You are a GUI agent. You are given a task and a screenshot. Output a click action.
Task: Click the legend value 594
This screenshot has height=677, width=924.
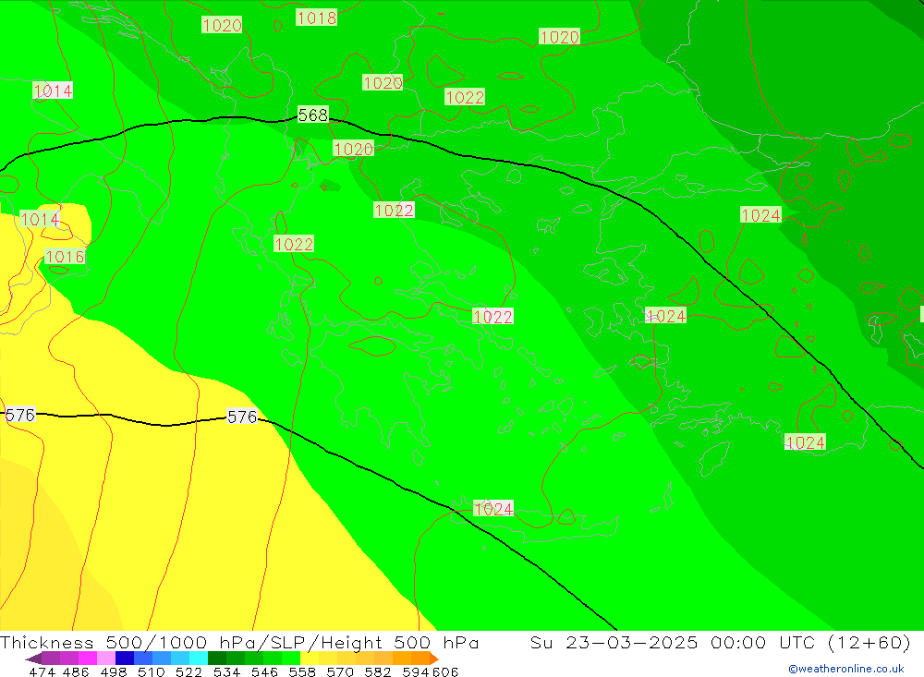click(416, 671)
